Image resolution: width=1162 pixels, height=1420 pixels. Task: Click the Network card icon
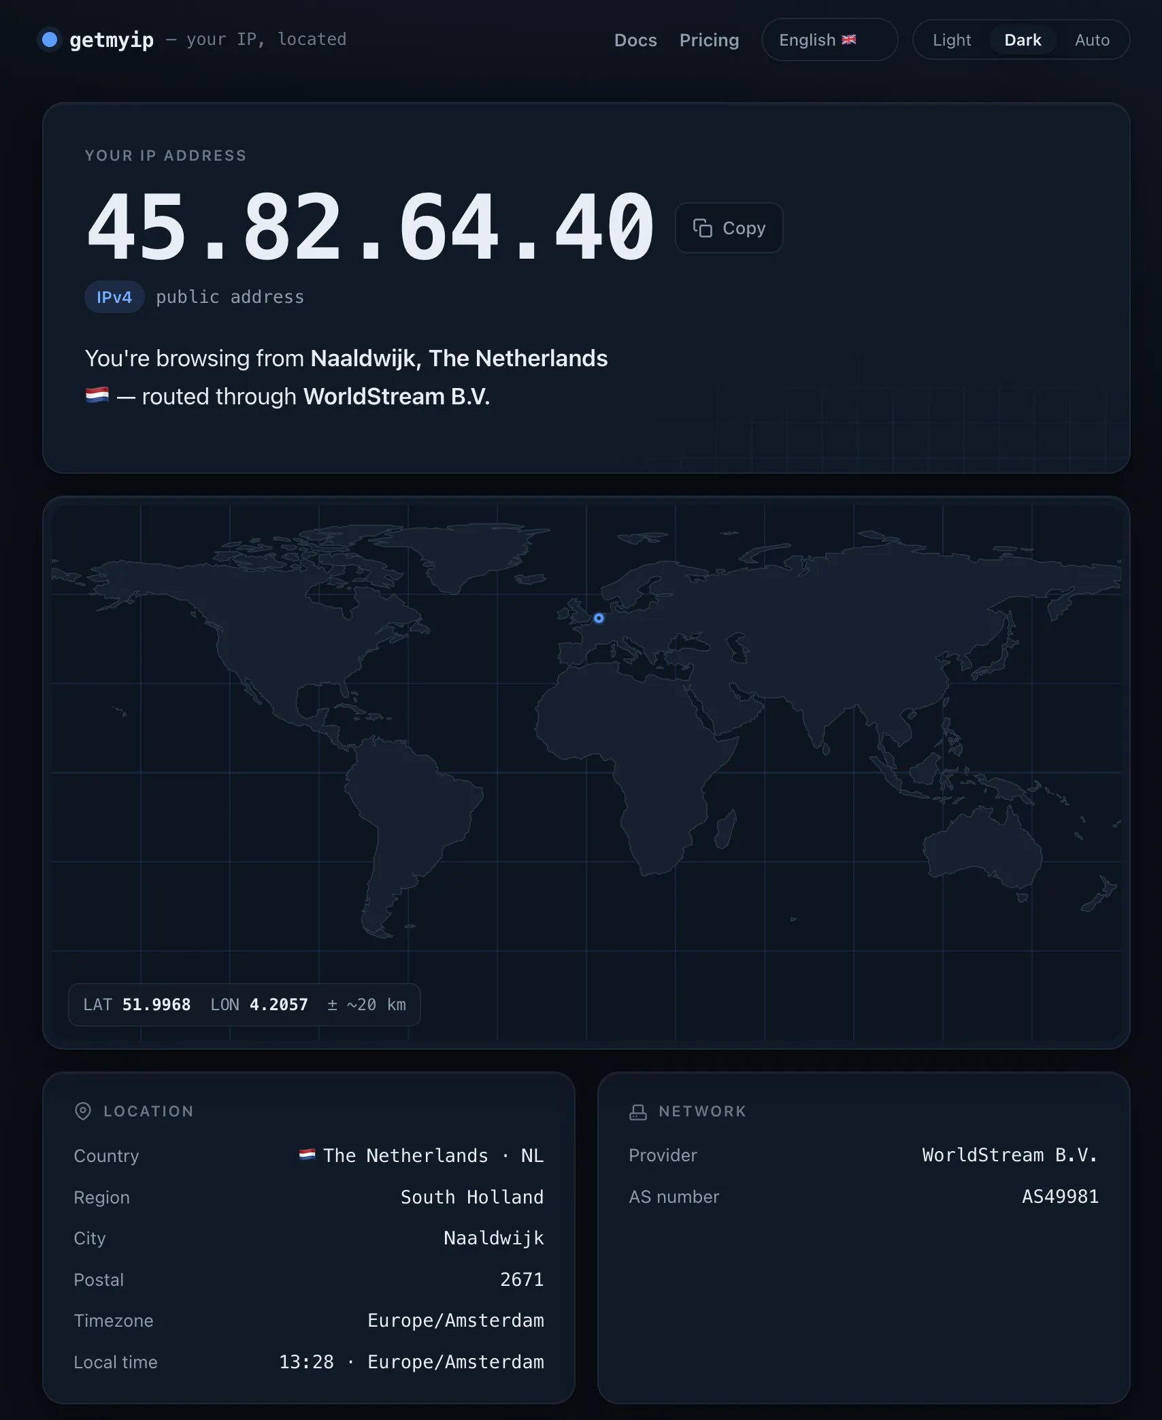pyautogui.click(x=638, y=1112)
